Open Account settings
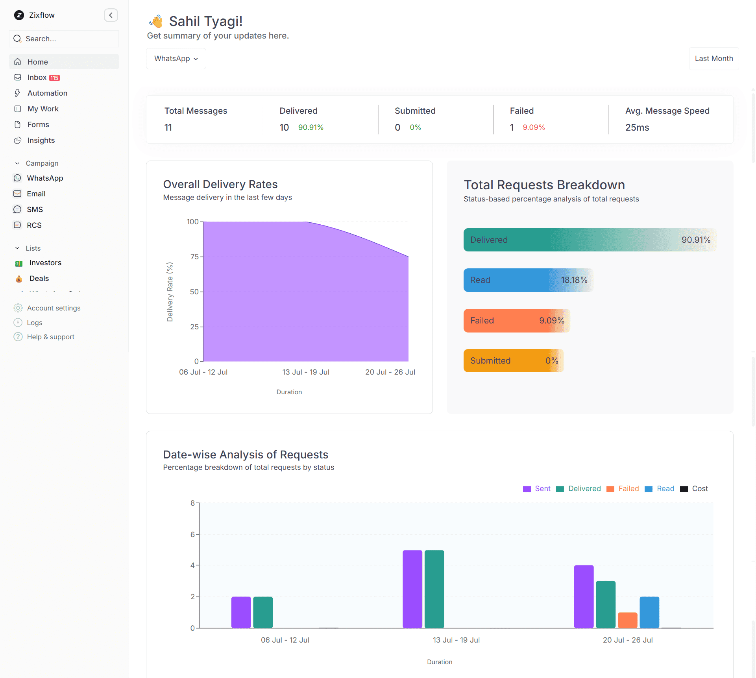 pos(54,308)
